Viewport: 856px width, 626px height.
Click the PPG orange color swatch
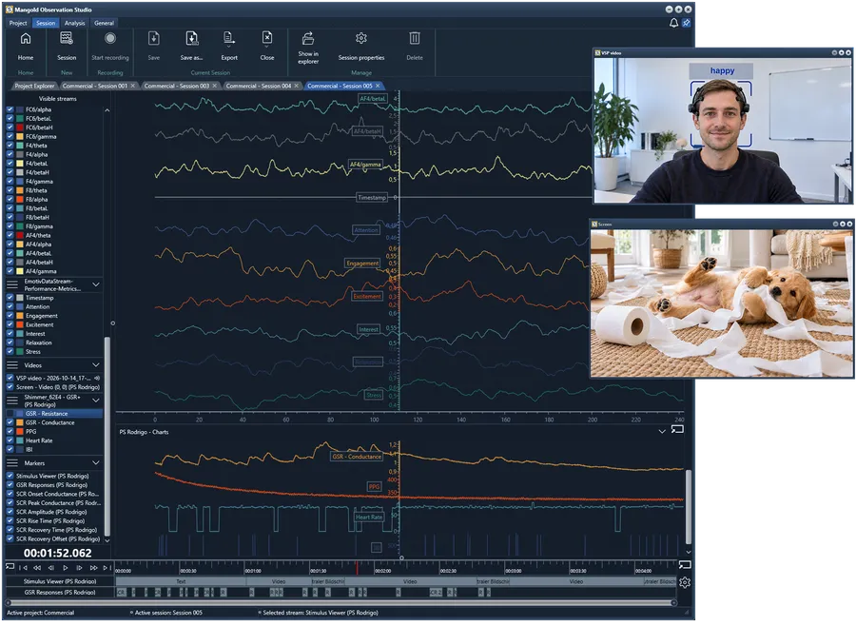coord(20,432)
